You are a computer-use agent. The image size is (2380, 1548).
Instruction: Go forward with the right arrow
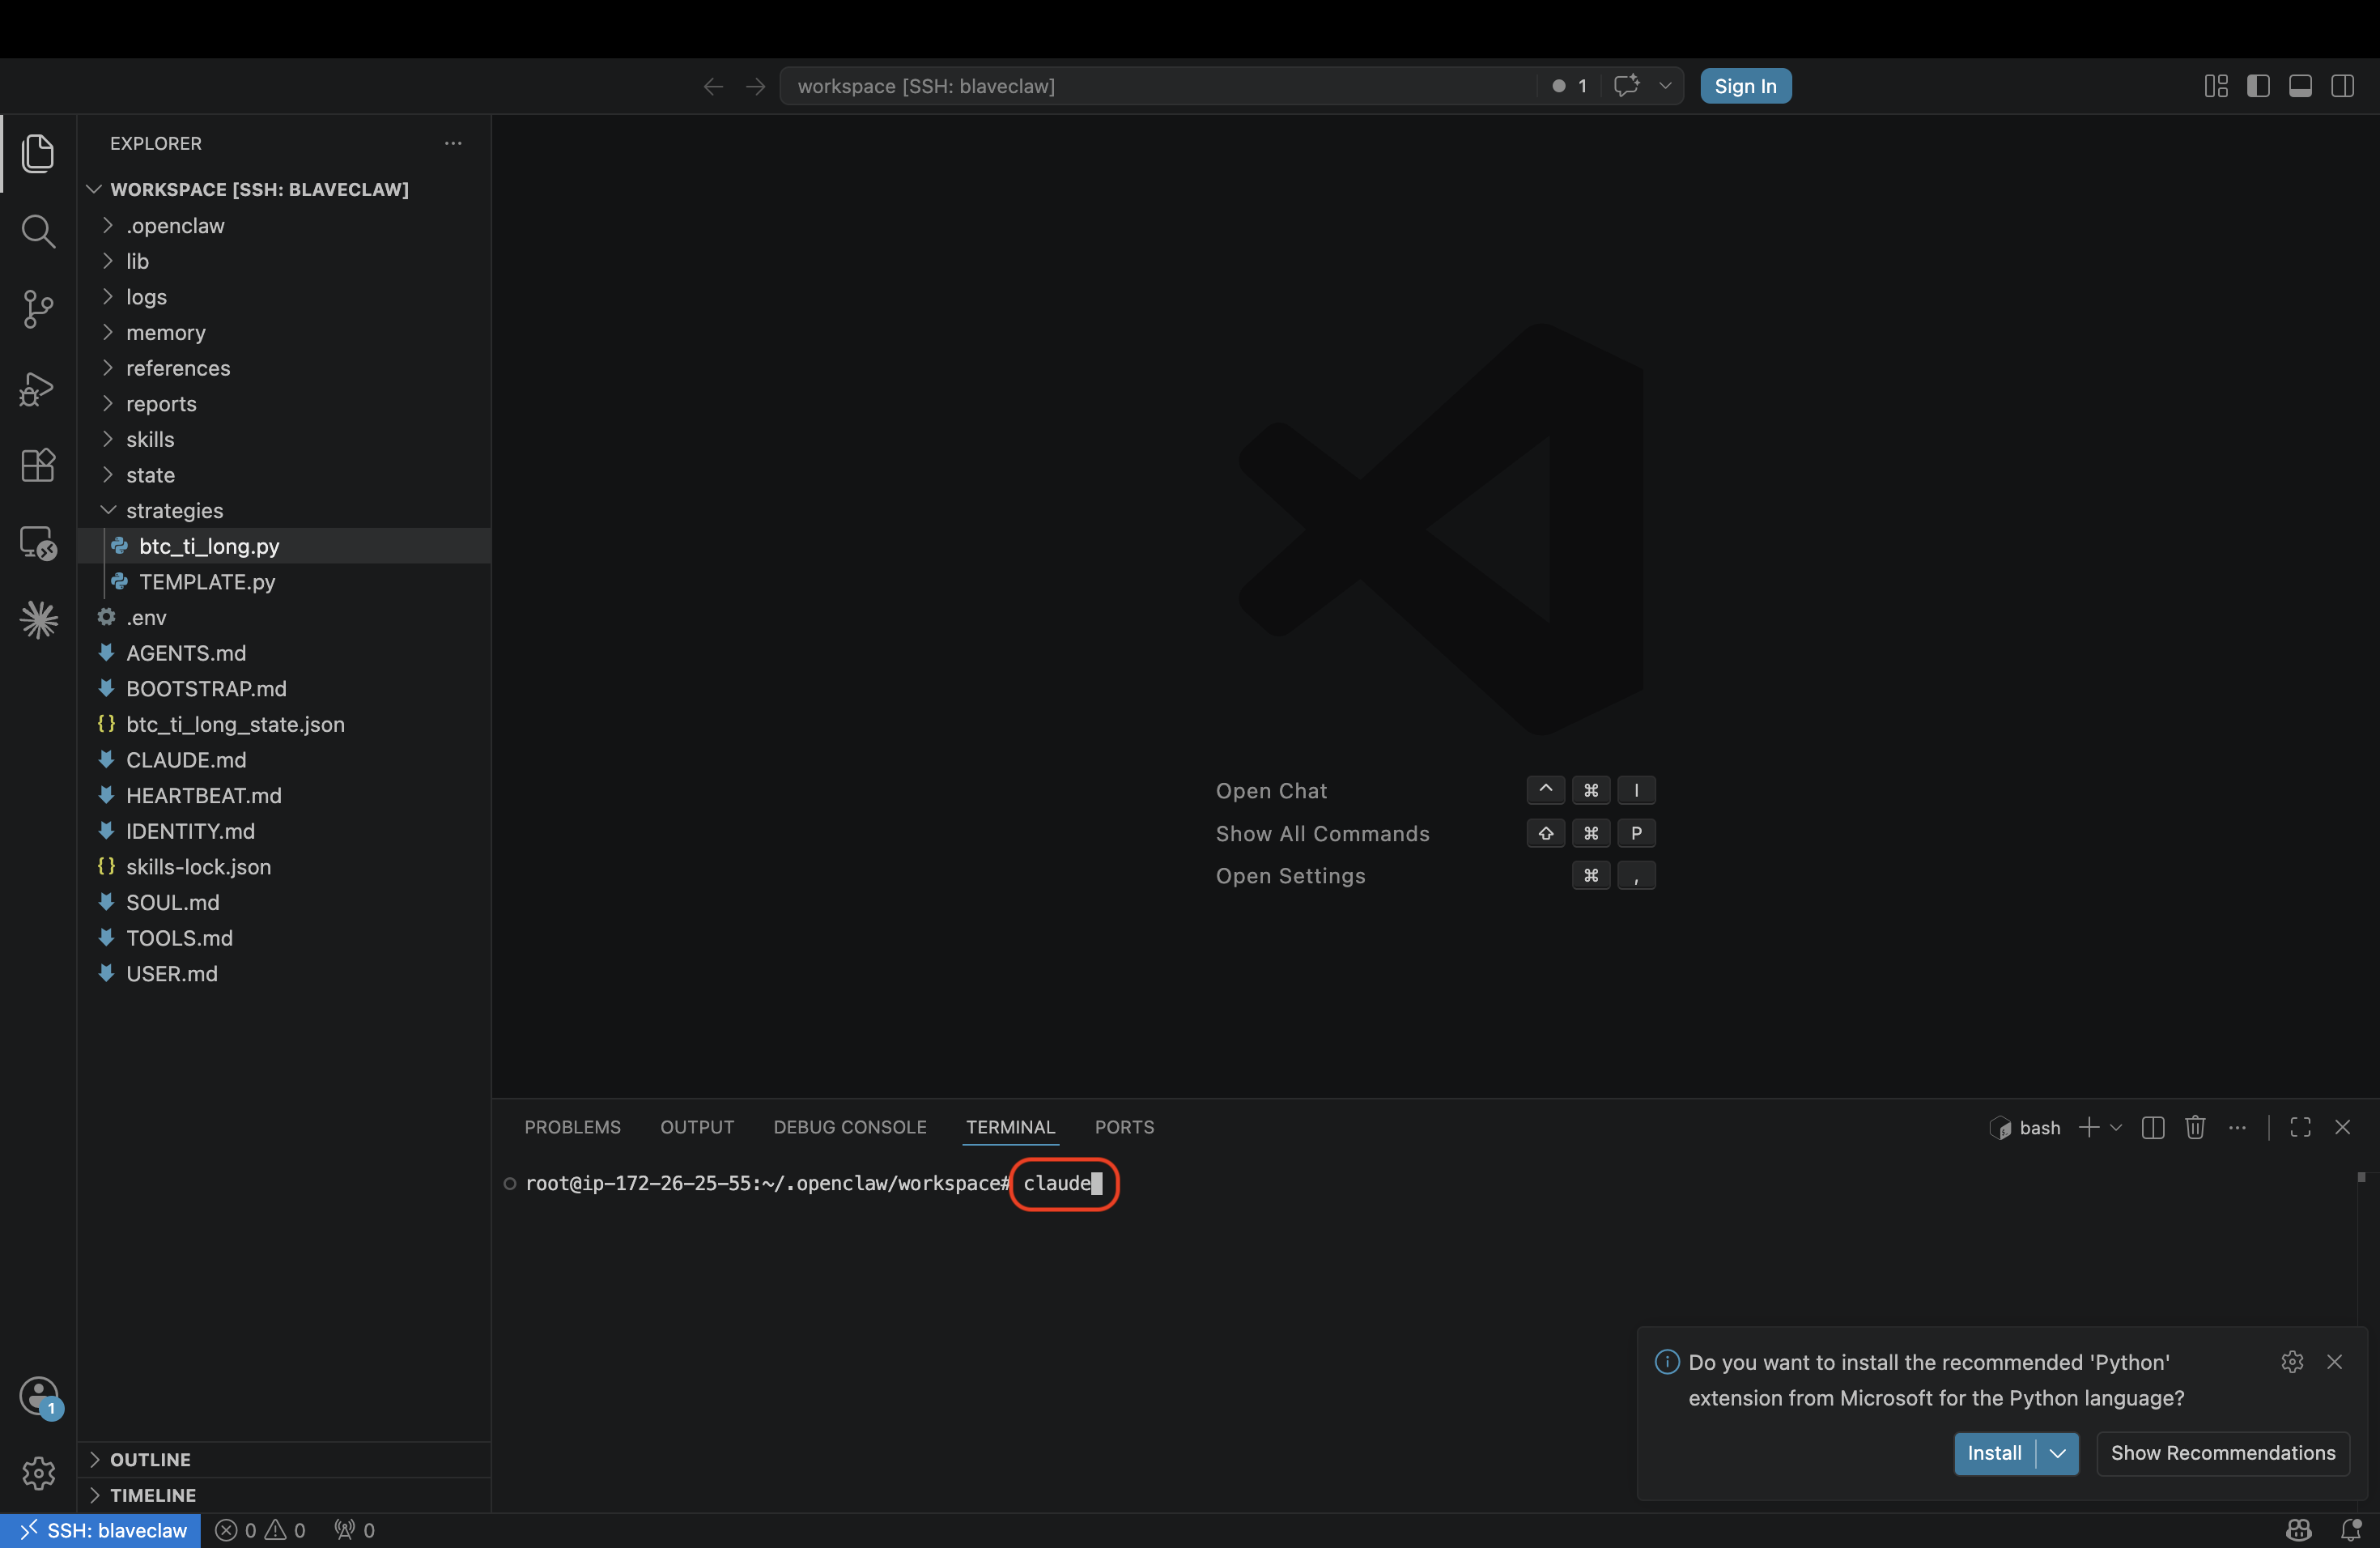coord(755,86)
